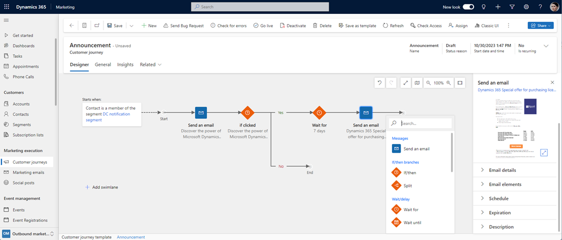
Task: Select the Split tile
Action: (402, 185)
